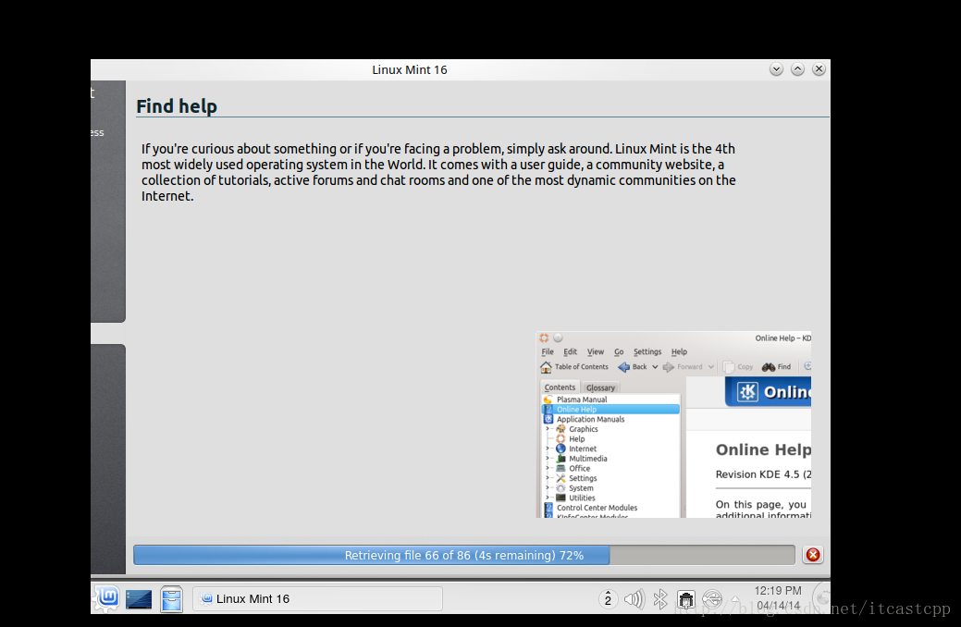Click the Copy icon in the help picture

[729, 366]
